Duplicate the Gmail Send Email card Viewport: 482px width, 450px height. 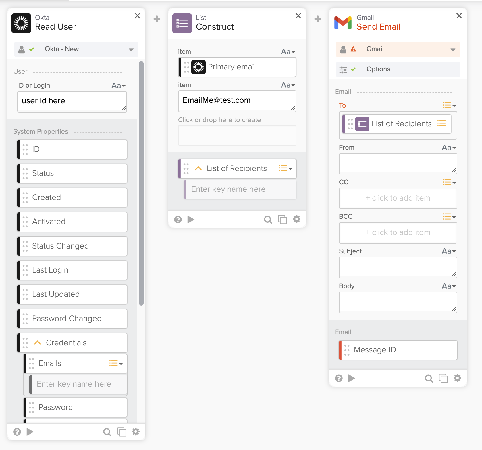coord(443,378)
